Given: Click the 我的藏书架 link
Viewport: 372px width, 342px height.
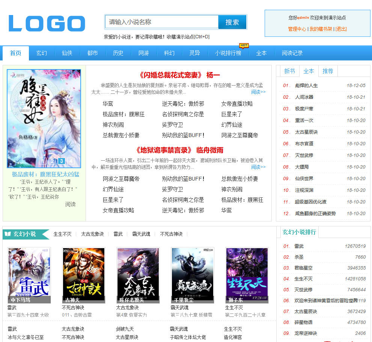Looking at the screenshot, I should coord(322,28).
